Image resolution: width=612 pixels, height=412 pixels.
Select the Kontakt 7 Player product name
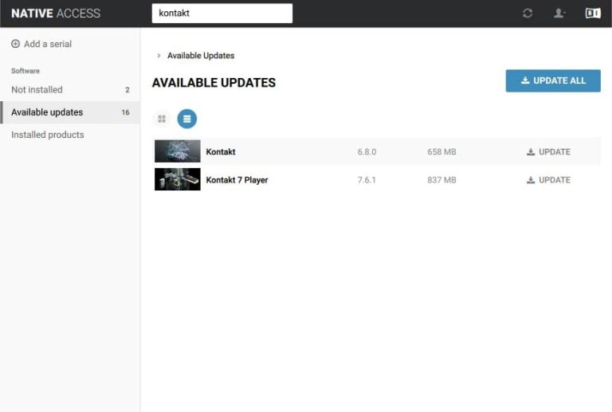coord(237,180)
